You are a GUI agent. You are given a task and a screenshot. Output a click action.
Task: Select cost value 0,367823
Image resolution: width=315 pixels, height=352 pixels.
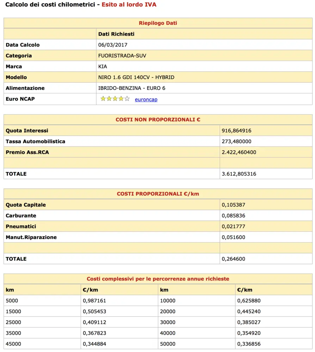point(94,333)
